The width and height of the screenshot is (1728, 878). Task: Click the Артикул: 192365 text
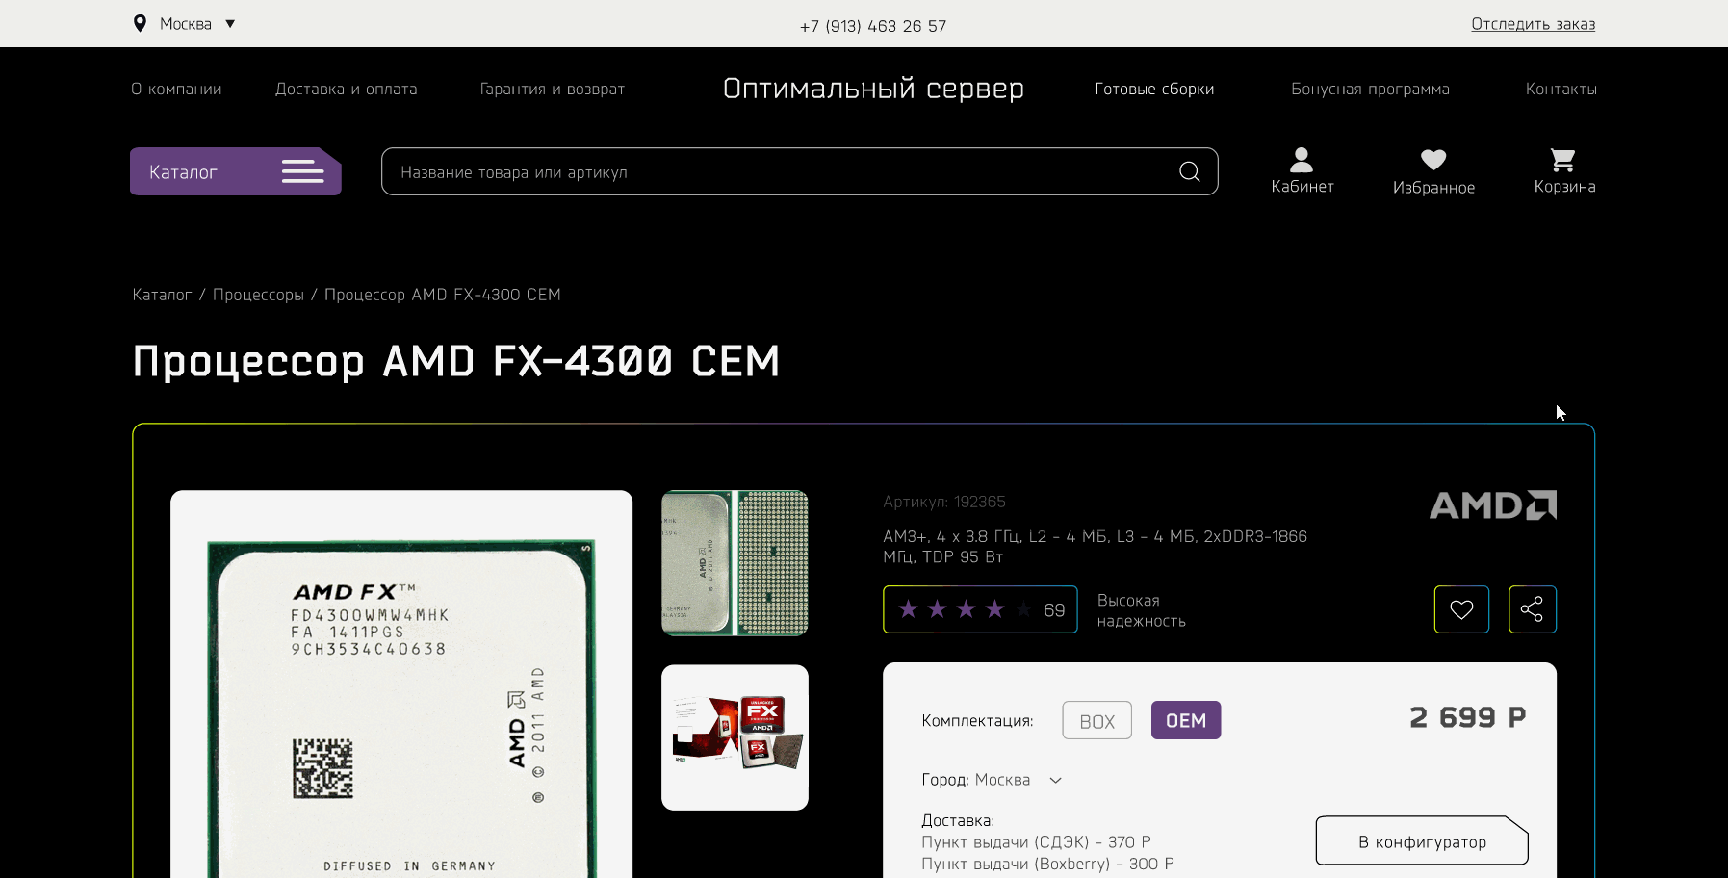[x=944, y=502]
